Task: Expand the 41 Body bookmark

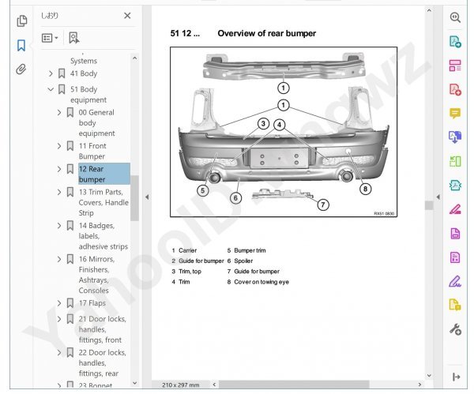Action: (x=51, y=73)
